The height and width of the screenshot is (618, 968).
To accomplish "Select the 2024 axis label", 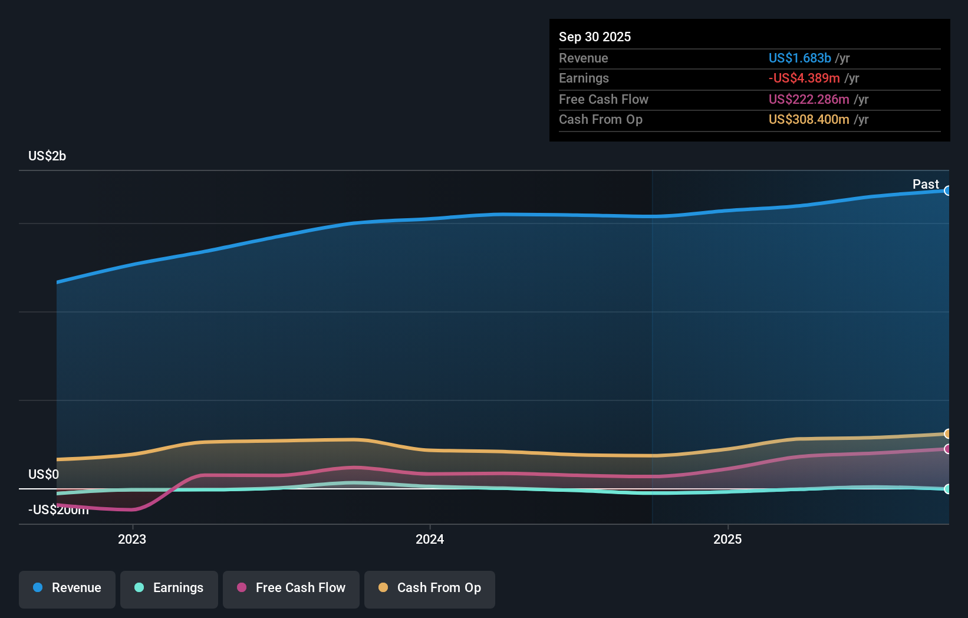I will point(430,539).
